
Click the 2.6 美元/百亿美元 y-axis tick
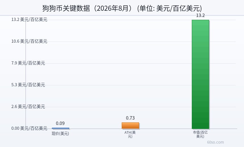point(28,107)
